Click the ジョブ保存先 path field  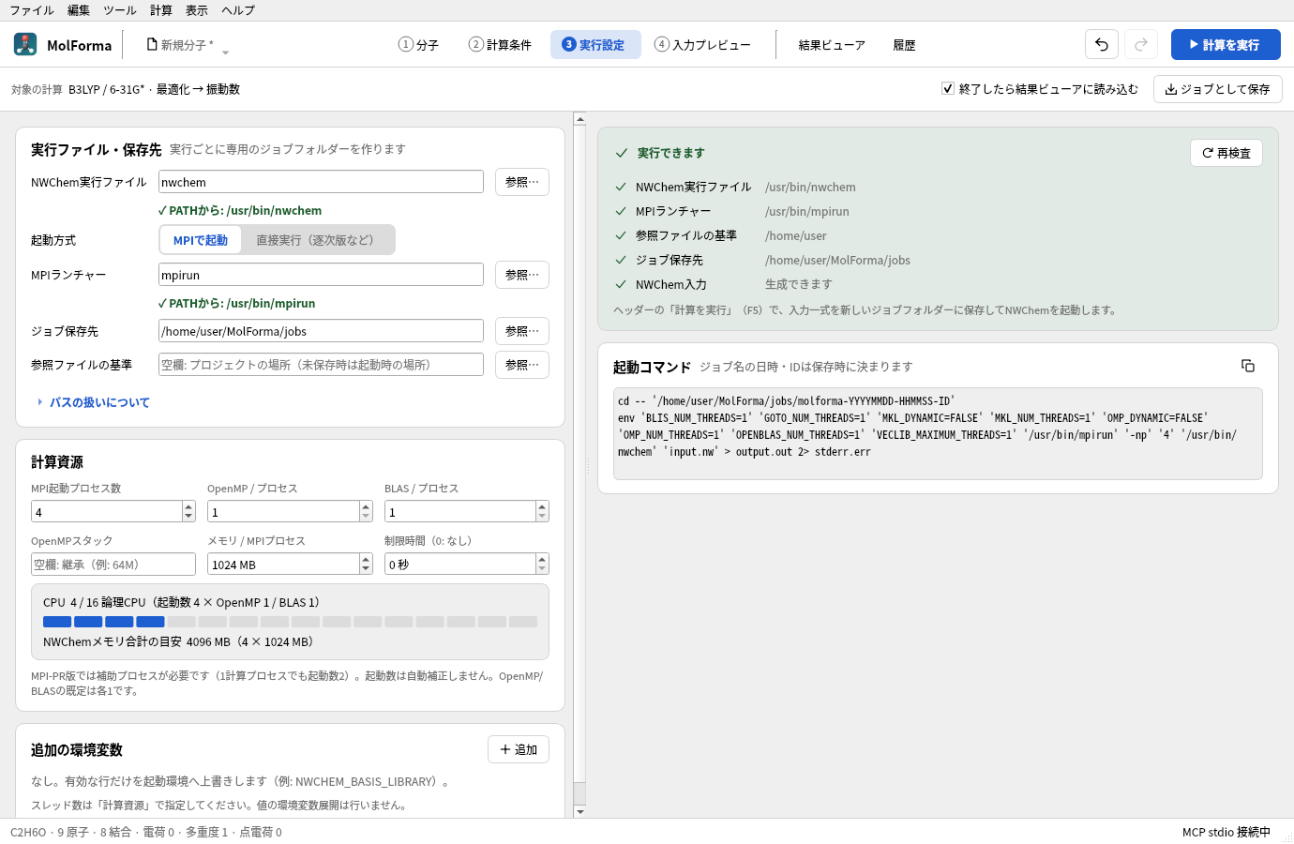click(321, 331)
